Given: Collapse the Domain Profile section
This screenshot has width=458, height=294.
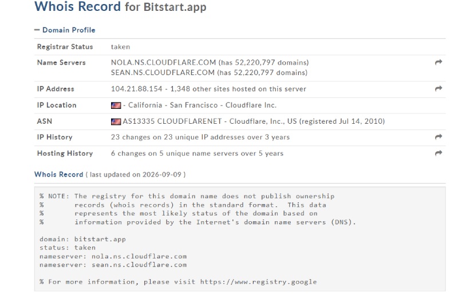Looking at the screenshot, I should [x=65, y=30].
